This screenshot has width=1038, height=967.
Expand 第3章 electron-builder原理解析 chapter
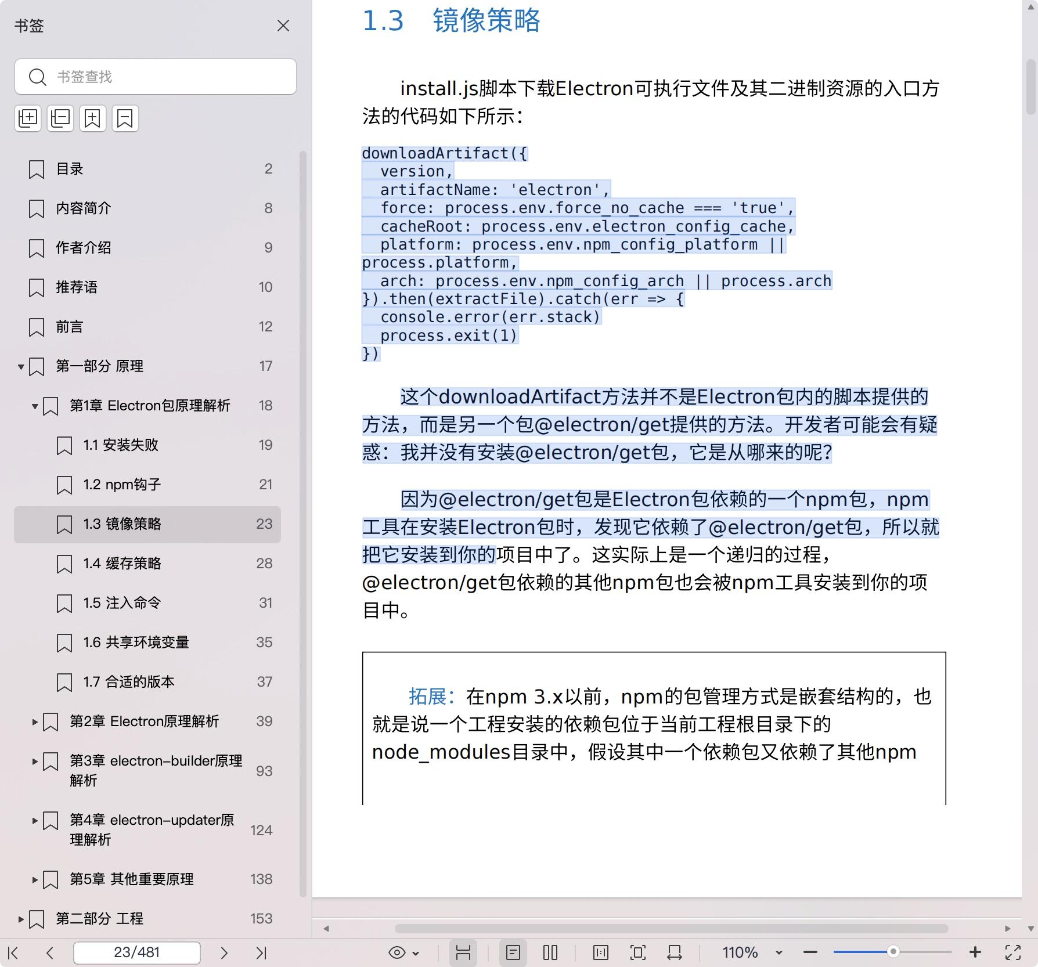tap(35, 762)
